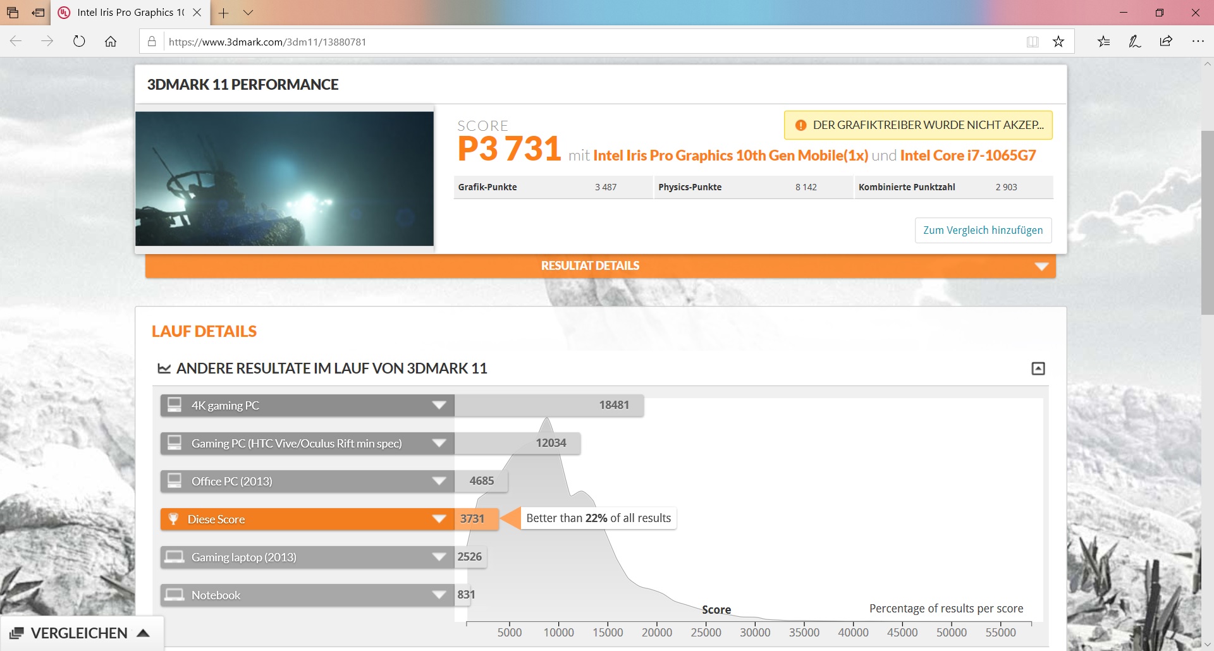
Task: Open reading view icon in address bar
Action: click(x=1033, y=42)
